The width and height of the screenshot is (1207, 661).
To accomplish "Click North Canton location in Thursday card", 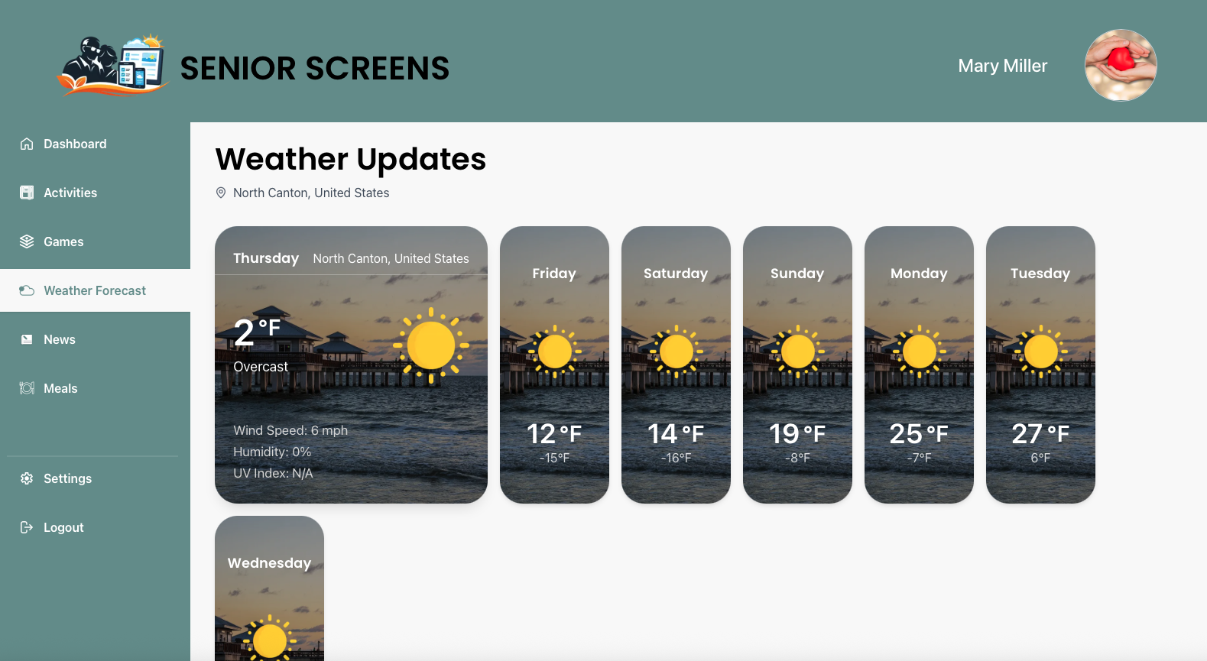I will pyautogui.click(x=391, y=258).
